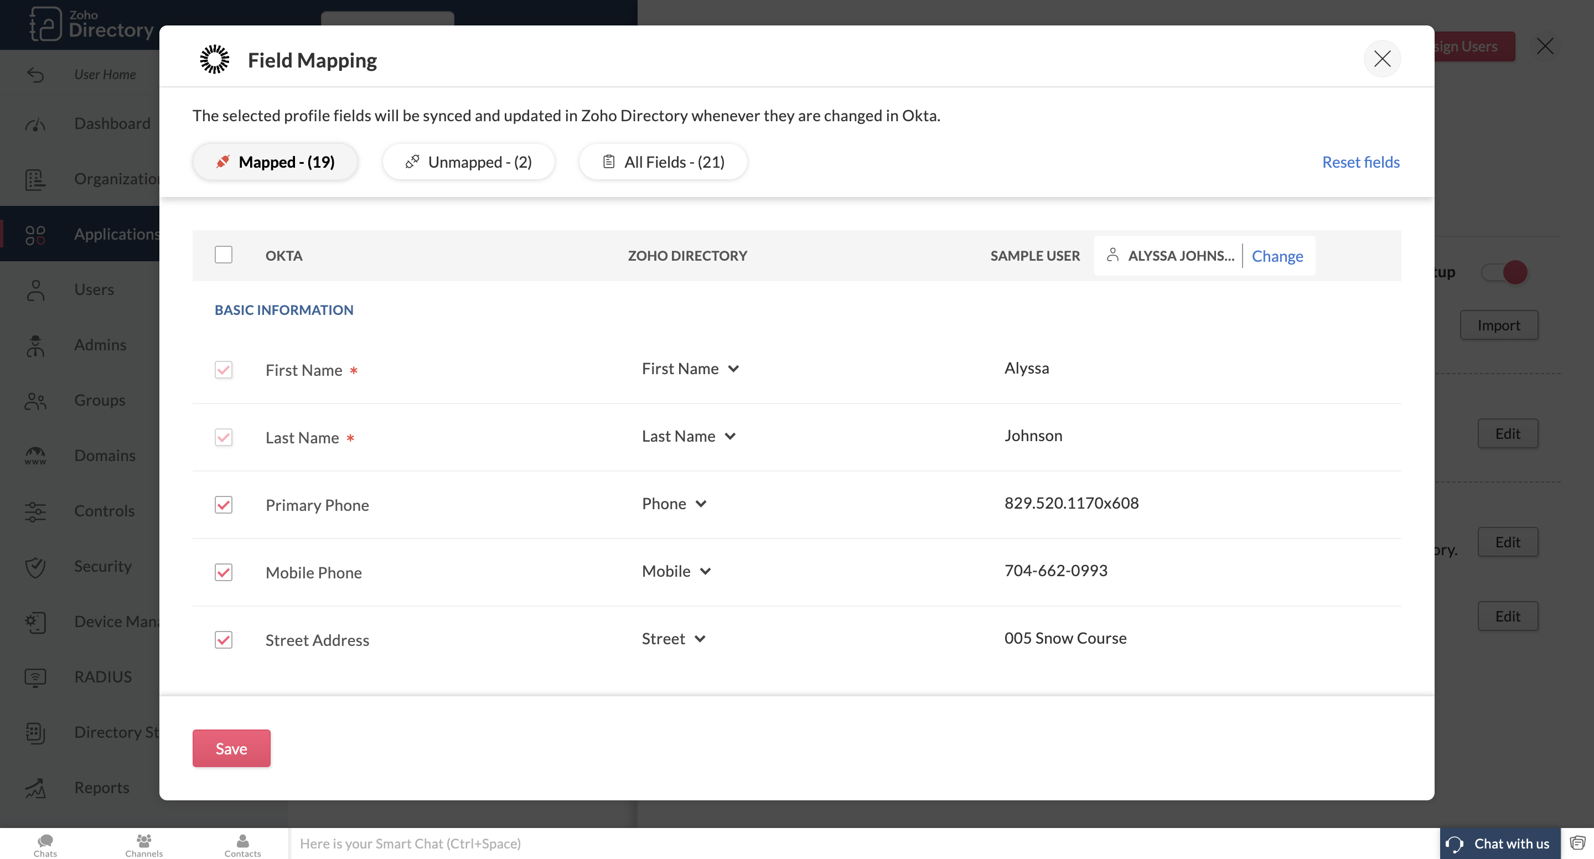Uncheck the Primary Phone checkbox

[x=224, y=505]
